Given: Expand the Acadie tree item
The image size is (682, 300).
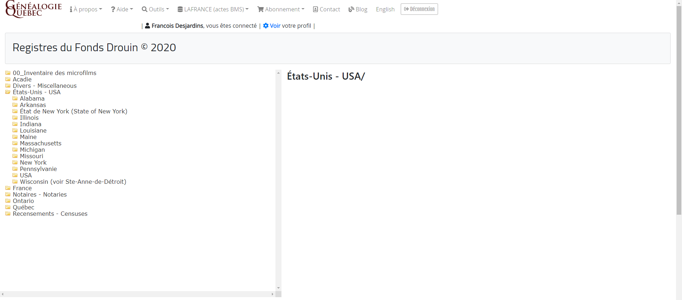Looking at the screenshot, I should (x=22, y=79).
